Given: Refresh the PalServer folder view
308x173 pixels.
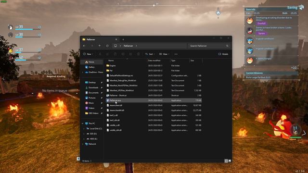Looking at the screenshot, I should click(107, 46).
